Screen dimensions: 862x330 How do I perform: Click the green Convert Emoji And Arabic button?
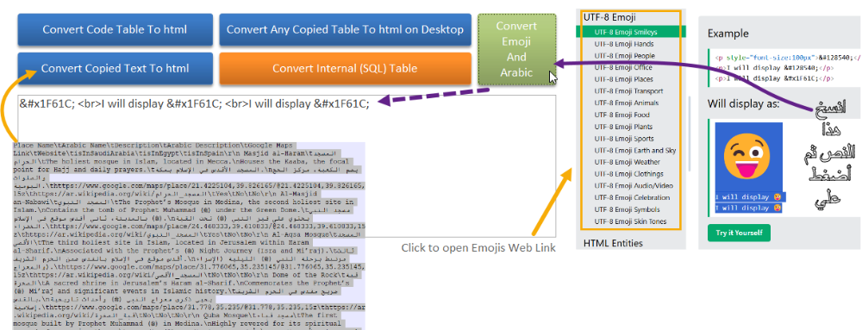point(516,49)
